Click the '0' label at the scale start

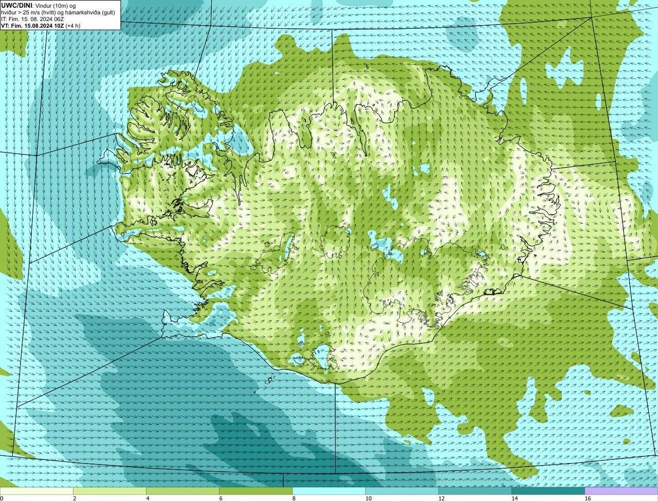tap(2, 498)
